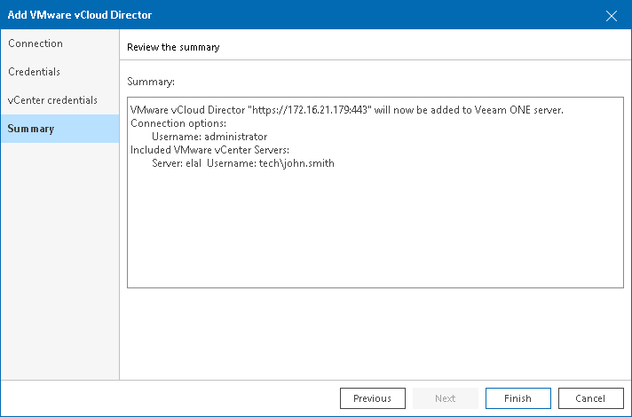The image size is (632, 417).
Task: Click the 'Summary:' label
Action: pyautogui.click(x=151, y=81)
